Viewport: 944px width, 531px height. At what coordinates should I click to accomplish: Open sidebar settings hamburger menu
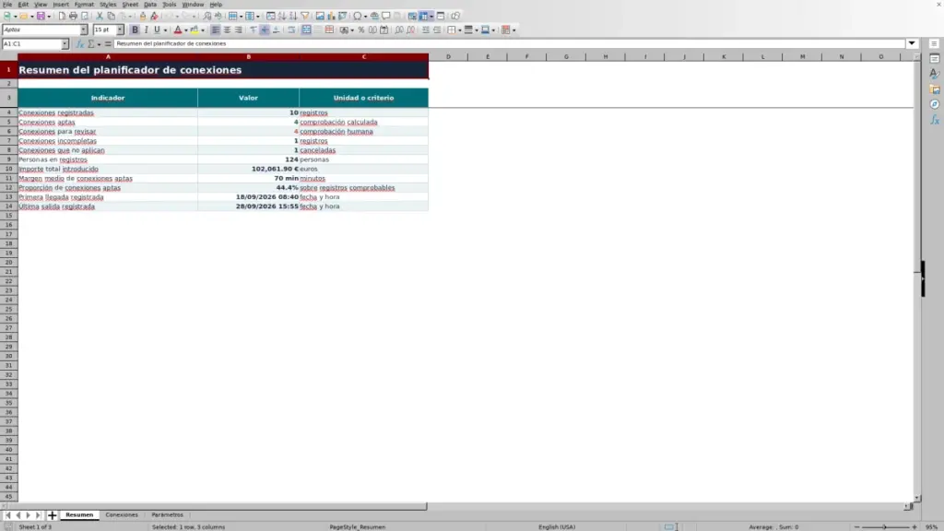click(x=934, y=43)
